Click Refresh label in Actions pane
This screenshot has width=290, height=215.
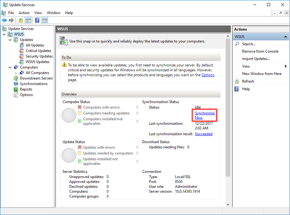click(248, 81)
